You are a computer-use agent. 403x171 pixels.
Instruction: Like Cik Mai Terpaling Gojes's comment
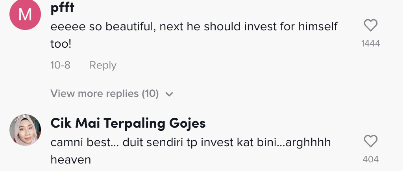coord(370,141)
